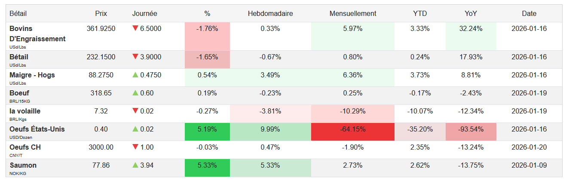Screen dimensions: 569x184
Task: Click the green up arrow in Boeuf row
Action: 135,93
